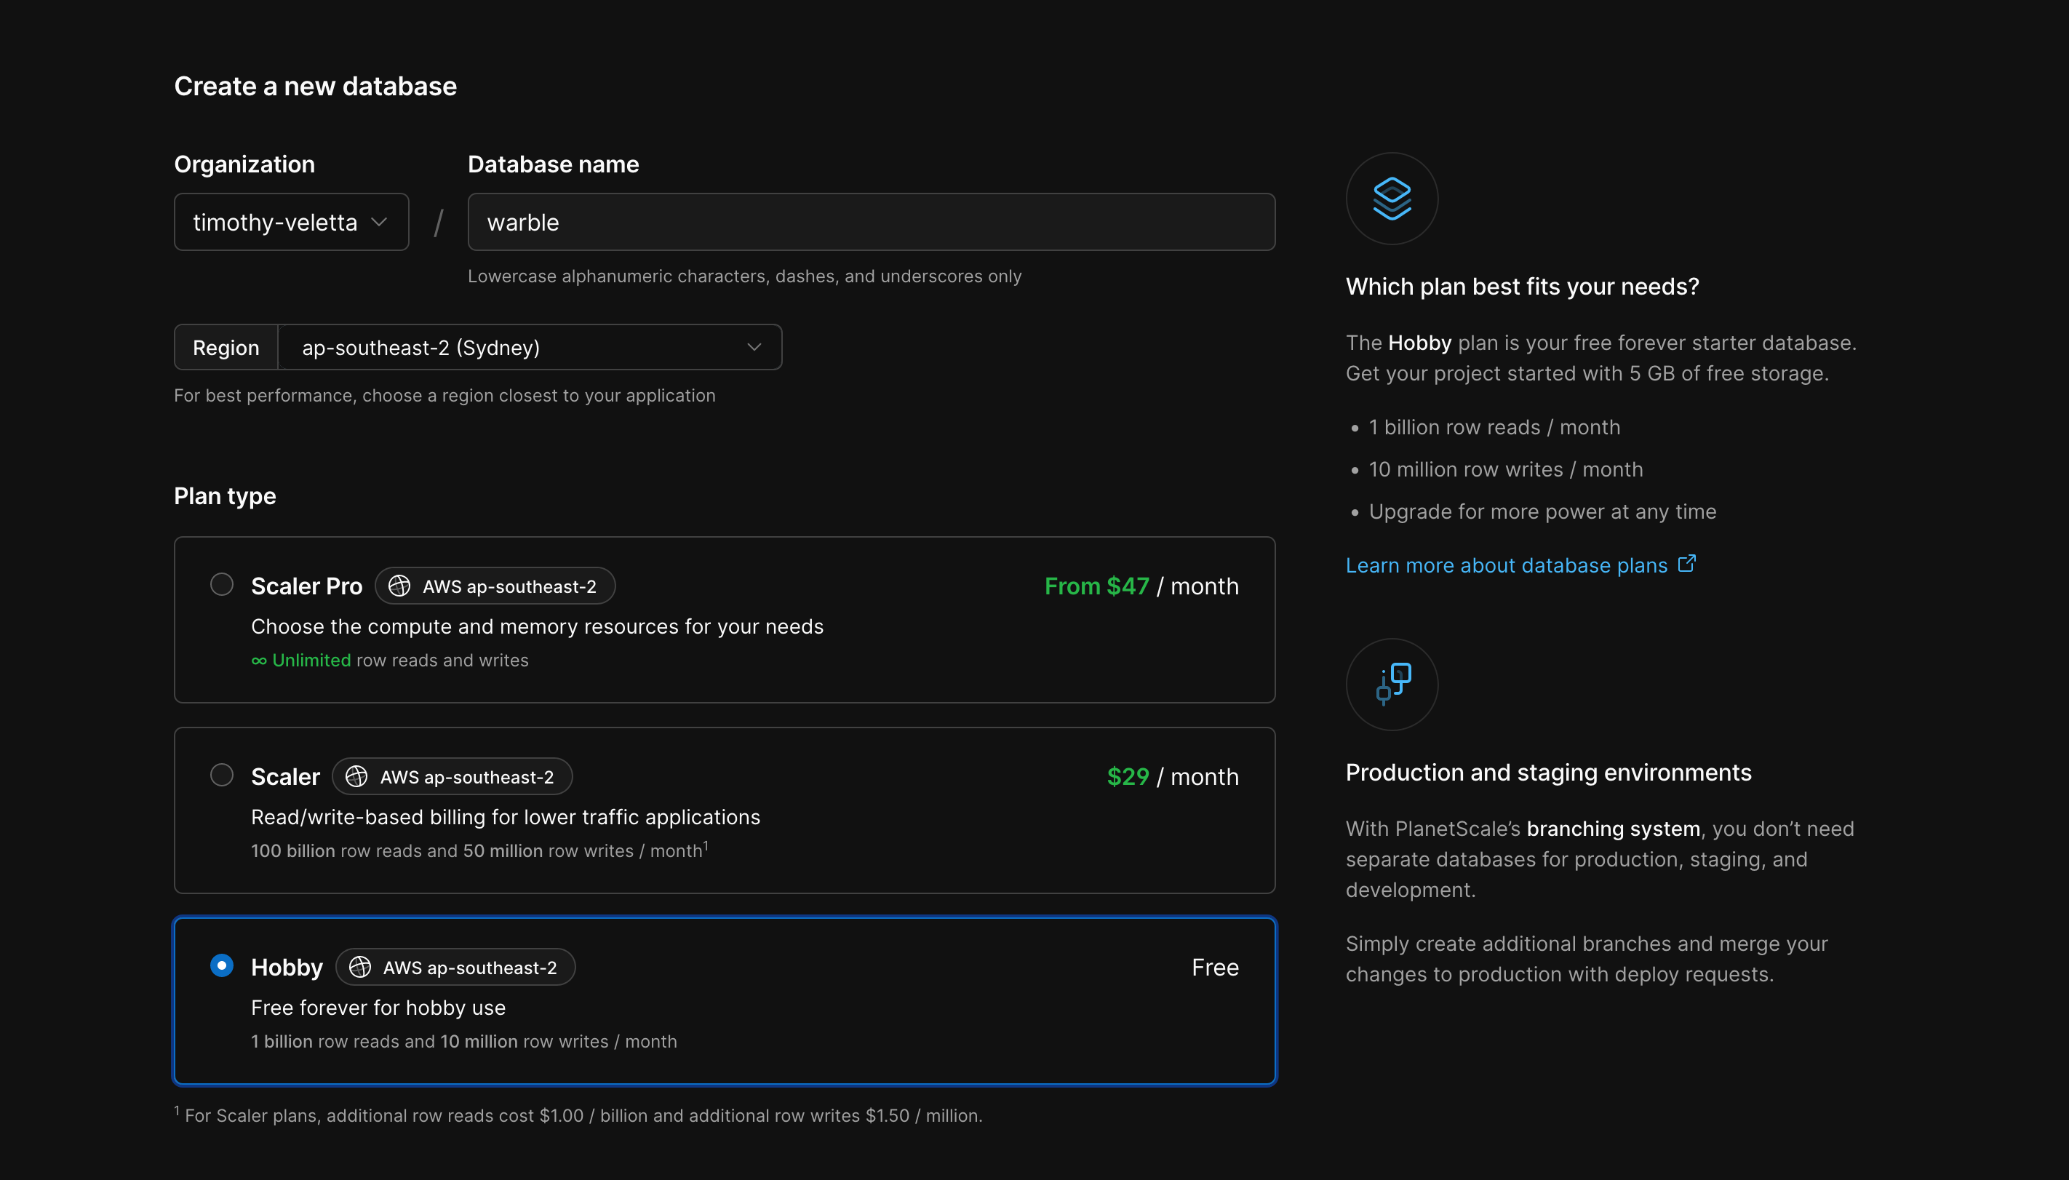Click the green infinity Unlimited icon

[x=258, y=661]
